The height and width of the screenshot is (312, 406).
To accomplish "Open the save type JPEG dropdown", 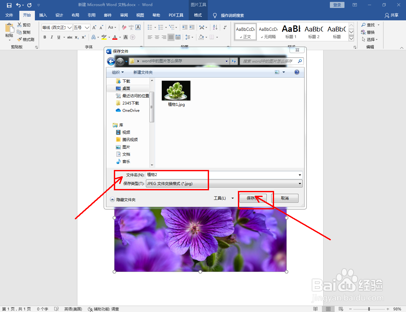I will click(224, 184).
